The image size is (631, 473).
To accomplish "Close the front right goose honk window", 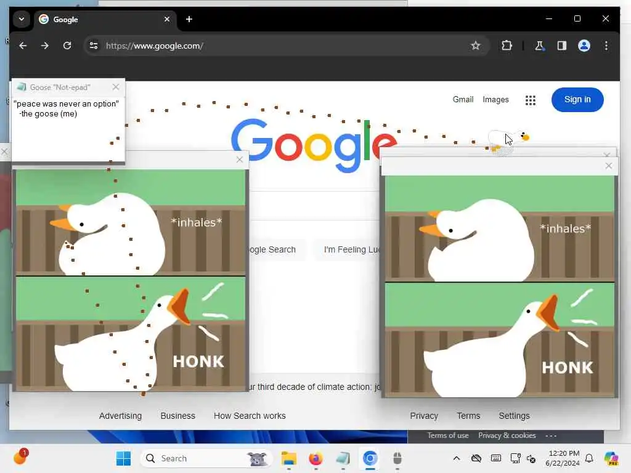I will (x=608, y=166).
